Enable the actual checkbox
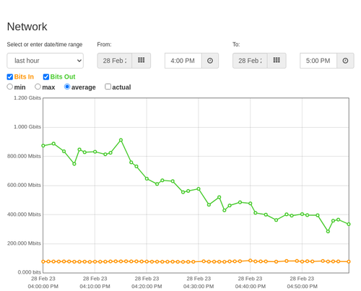The width and height of the screenshot is (361, 291). coord(108,87)
